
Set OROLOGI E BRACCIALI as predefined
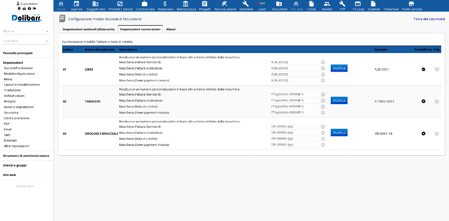424,133
